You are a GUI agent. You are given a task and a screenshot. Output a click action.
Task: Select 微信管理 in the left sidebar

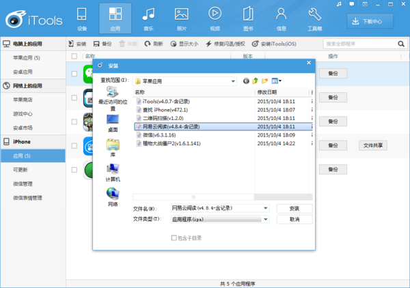[23, 184]
